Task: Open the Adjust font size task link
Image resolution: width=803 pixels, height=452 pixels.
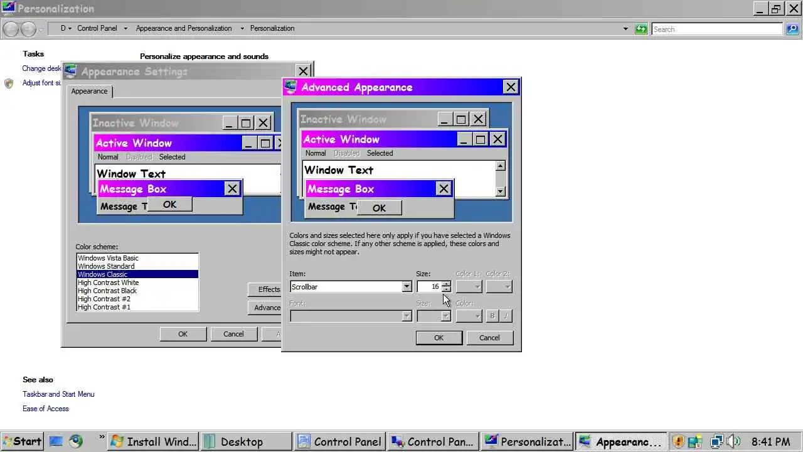Action: 41,83
